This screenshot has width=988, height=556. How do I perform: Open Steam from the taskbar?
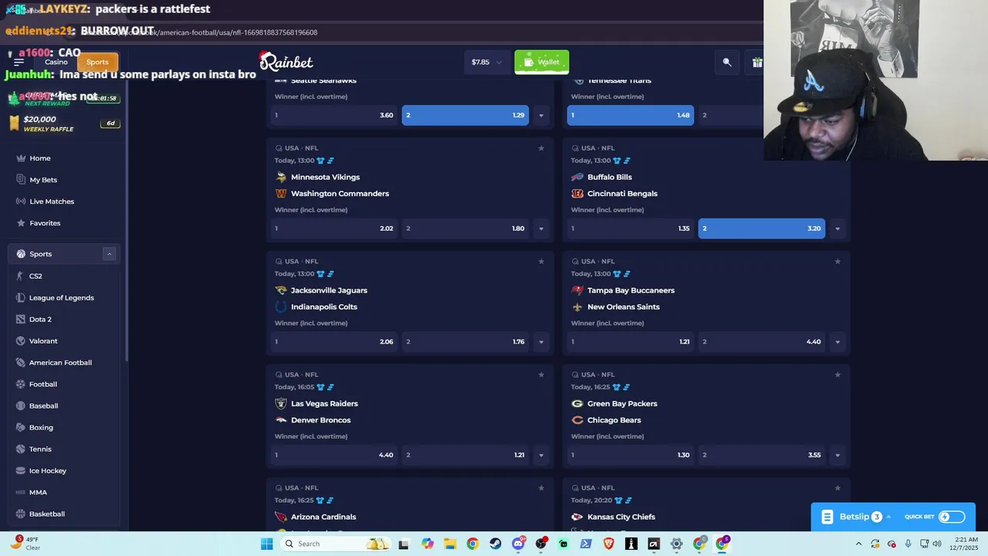496,544
